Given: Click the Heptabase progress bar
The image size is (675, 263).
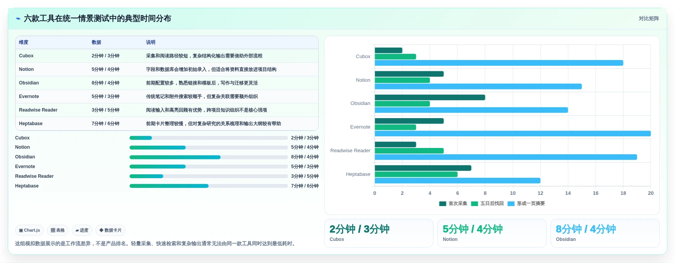Looking at the screenshot, I should click(209, 186).
